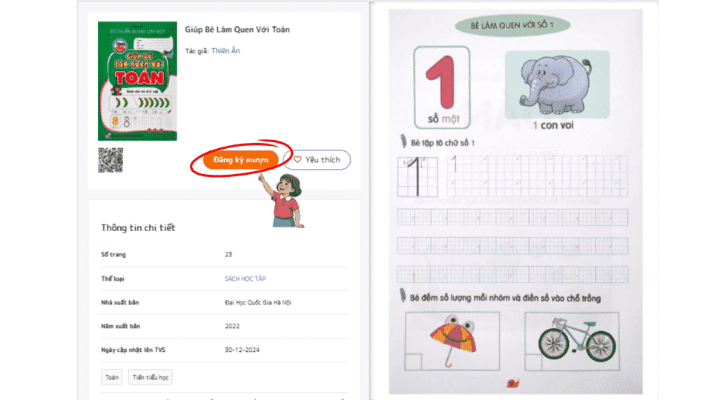Add the book to favorites with Yêu thích
Screen dimensions: 712x400
click(317, 160)
